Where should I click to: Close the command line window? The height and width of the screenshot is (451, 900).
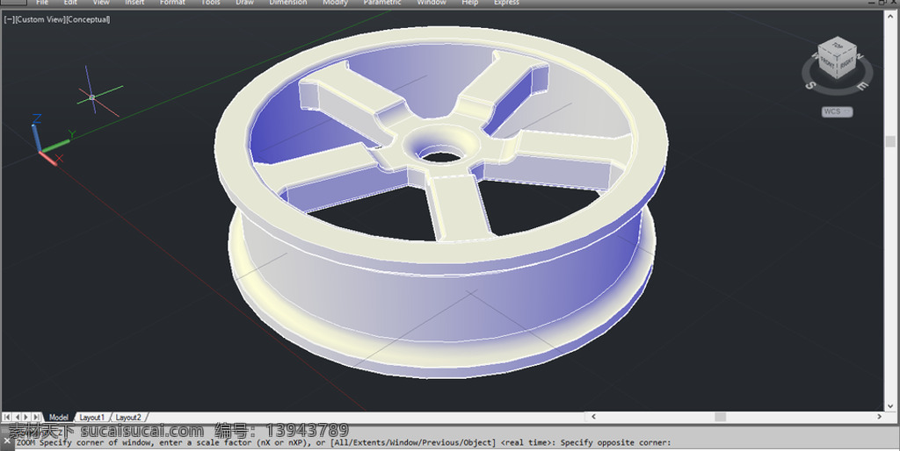(6, 441)
